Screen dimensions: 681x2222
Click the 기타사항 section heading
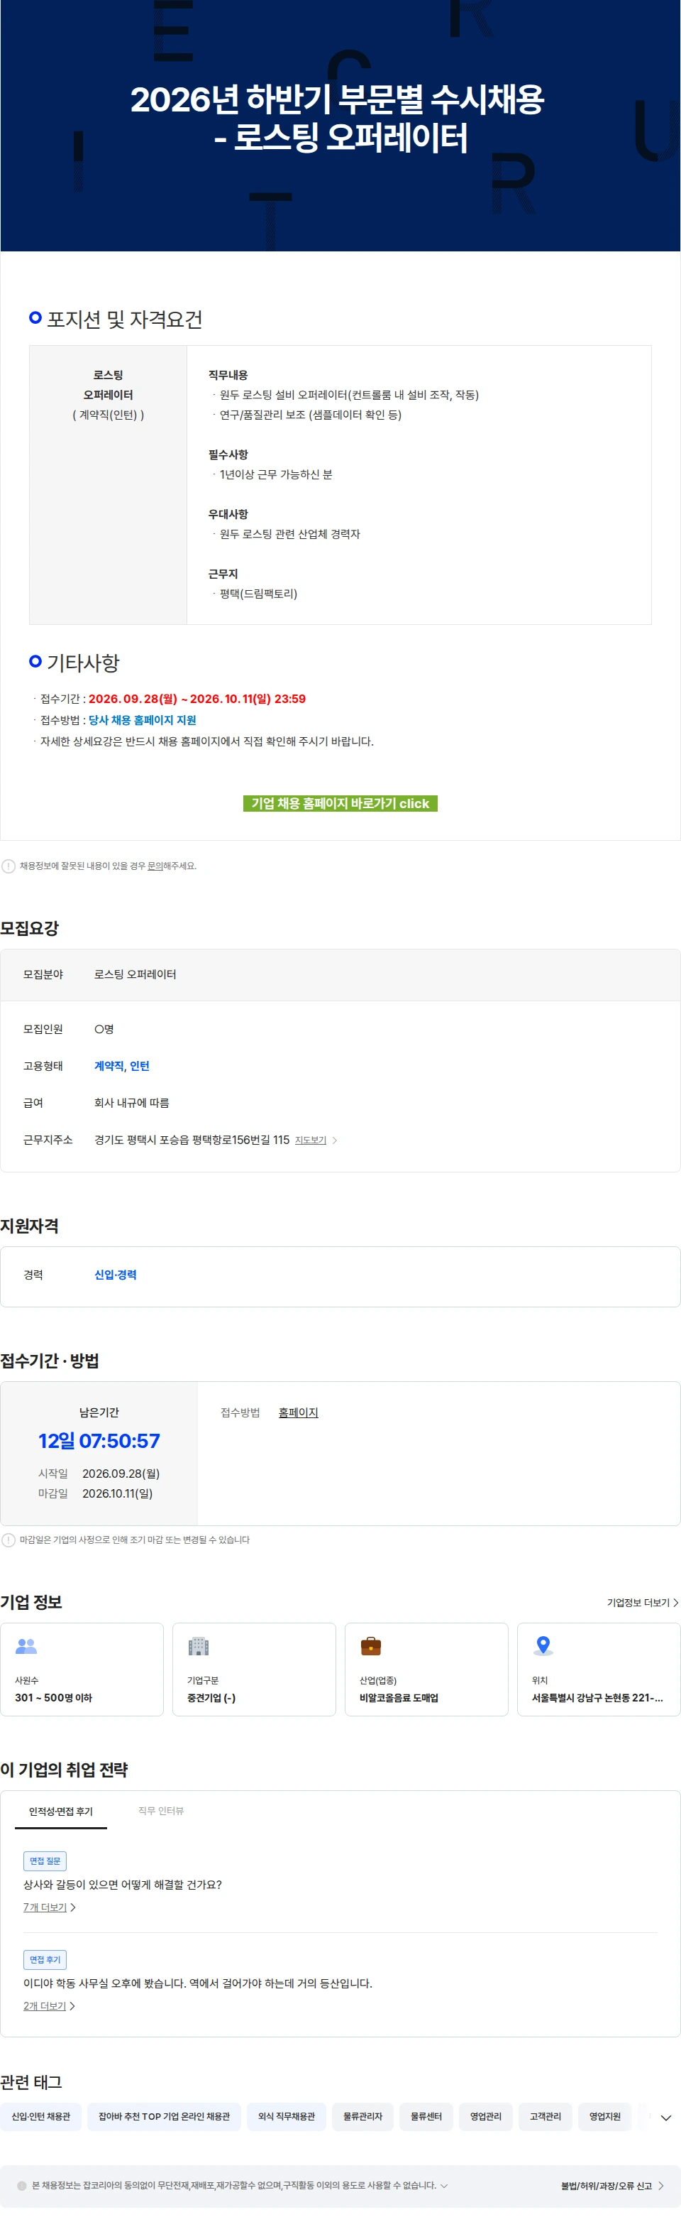click(83, 663)
